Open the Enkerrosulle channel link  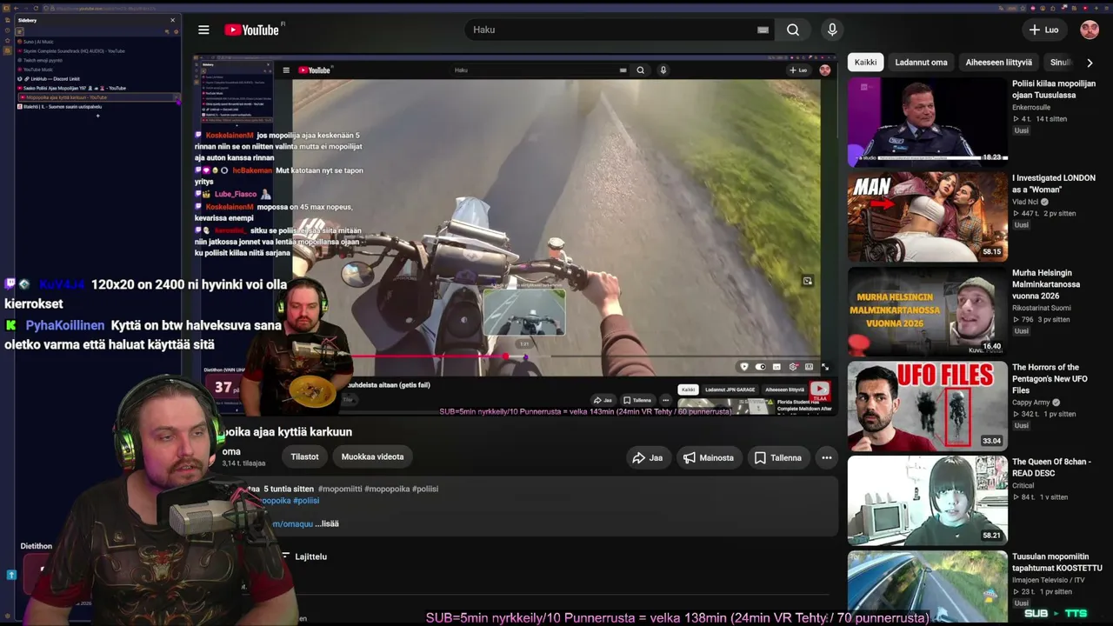coord(1031,107)
